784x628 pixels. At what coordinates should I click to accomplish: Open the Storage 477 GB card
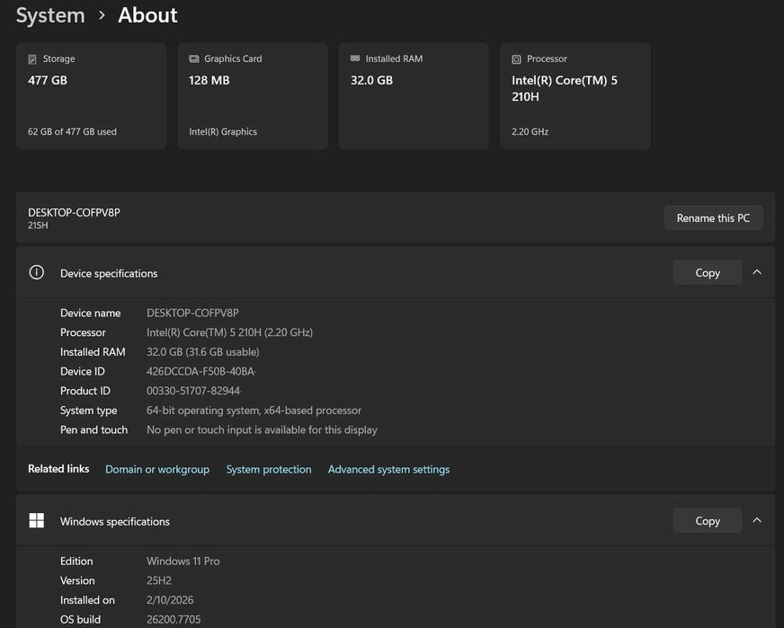click(x=92, y=96)
